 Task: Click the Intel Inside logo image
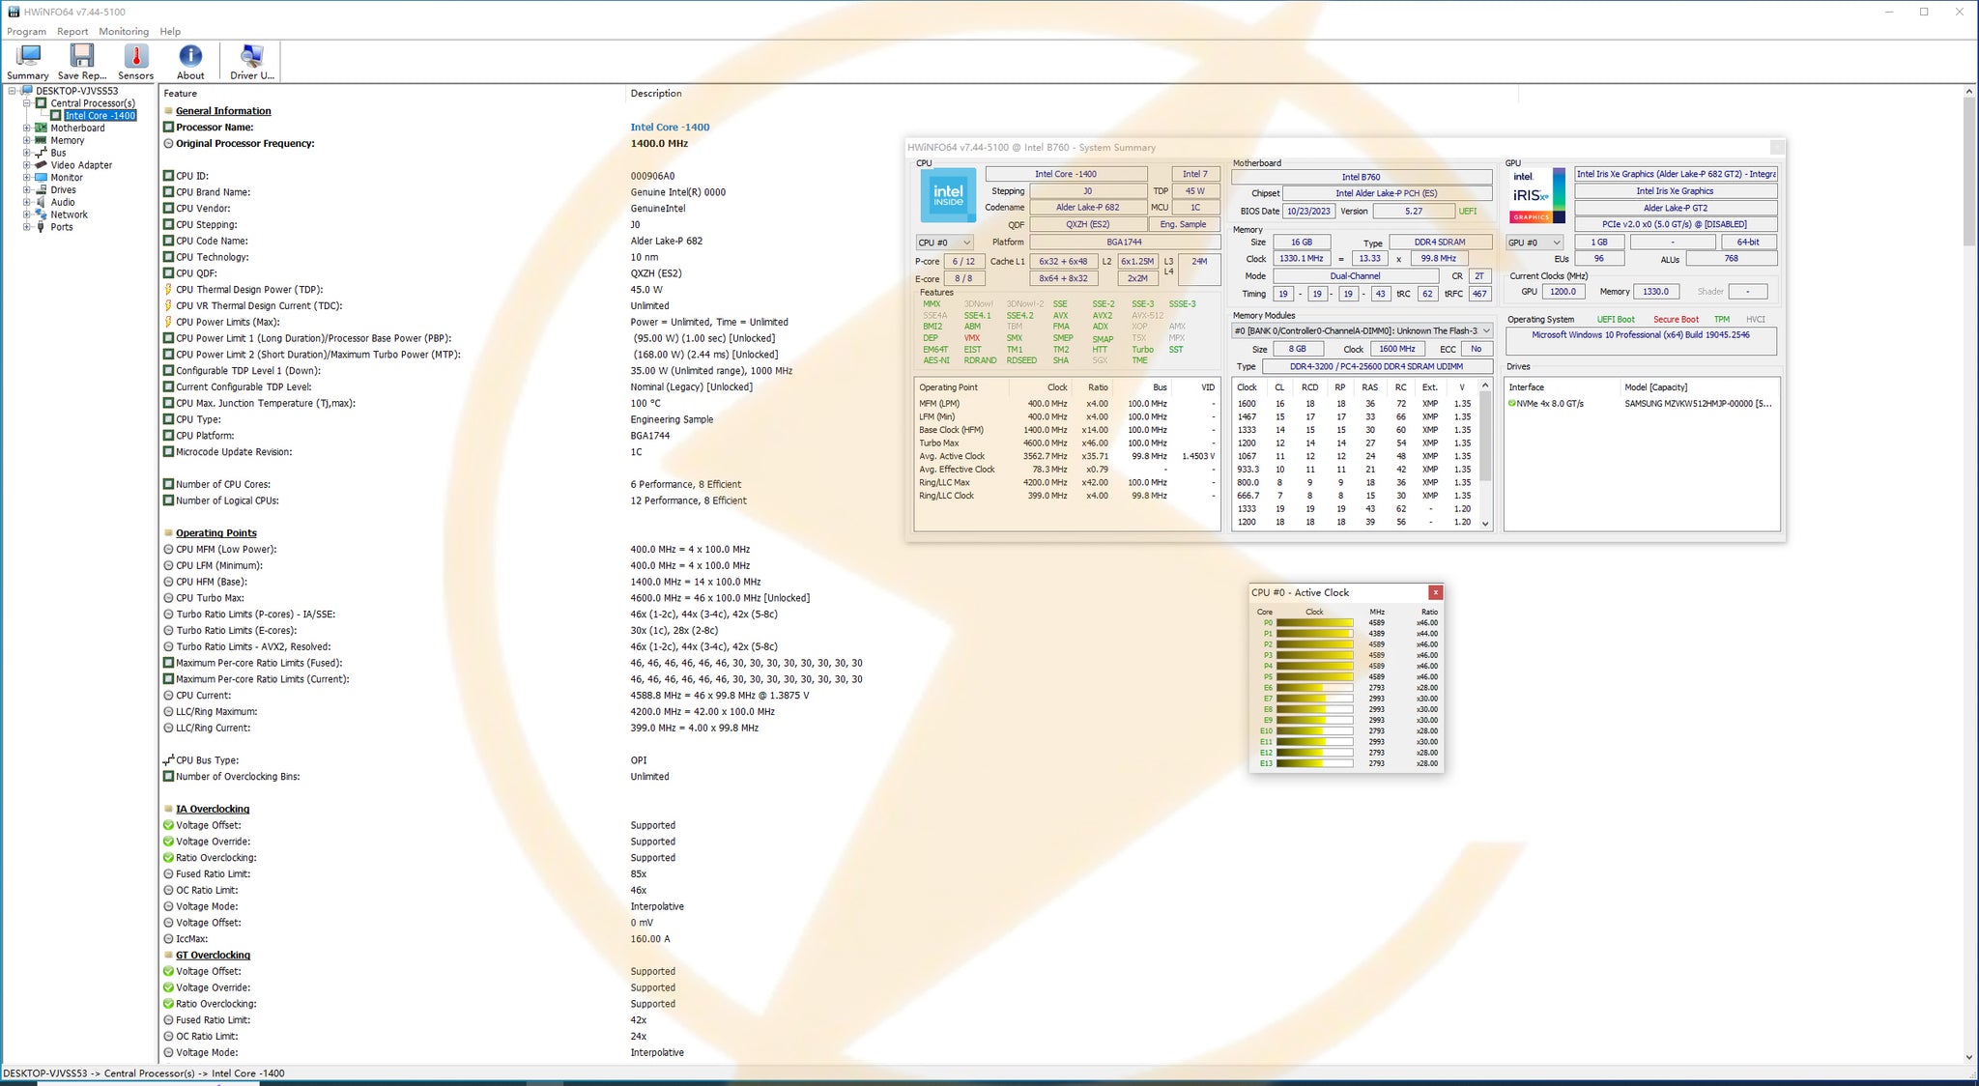(948, 195)
